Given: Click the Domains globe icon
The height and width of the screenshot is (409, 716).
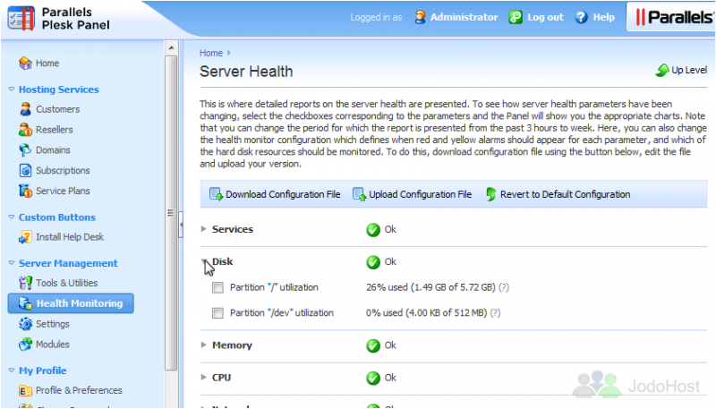Looking at the screenshot, I should click(x=25, y=149).
